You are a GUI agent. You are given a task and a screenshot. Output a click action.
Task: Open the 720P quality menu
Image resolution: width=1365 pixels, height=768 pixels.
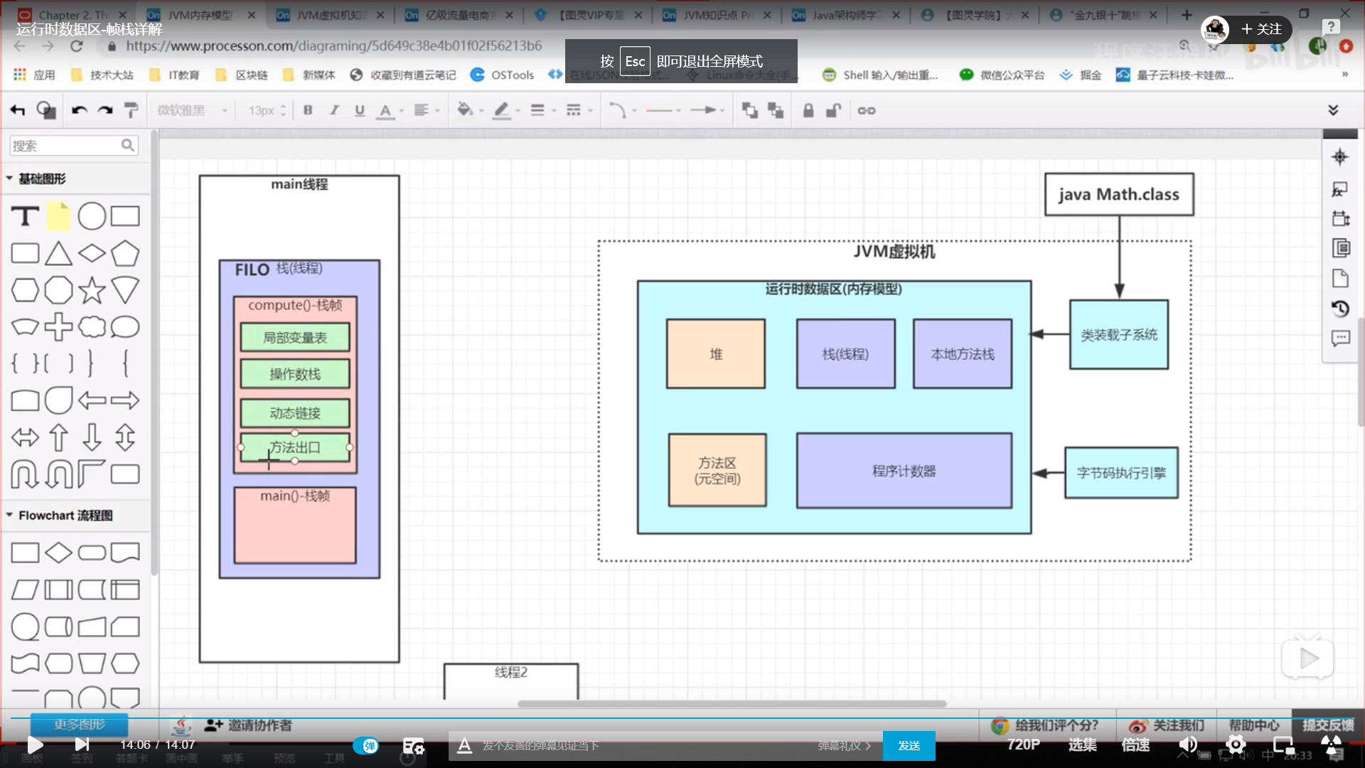[x=1023, y=745]
